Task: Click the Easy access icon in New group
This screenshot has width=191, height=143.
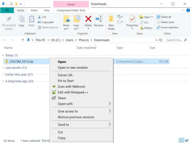Action: coord(119,22)
